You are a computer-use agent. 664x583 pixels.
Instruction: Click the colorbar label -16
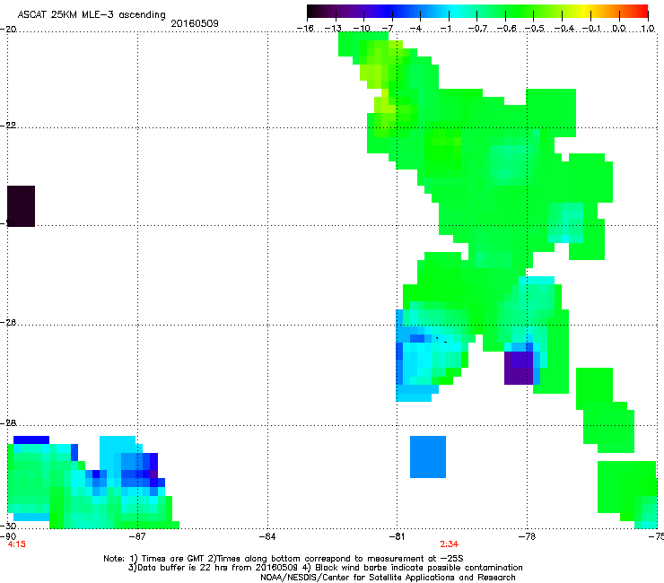305,29
